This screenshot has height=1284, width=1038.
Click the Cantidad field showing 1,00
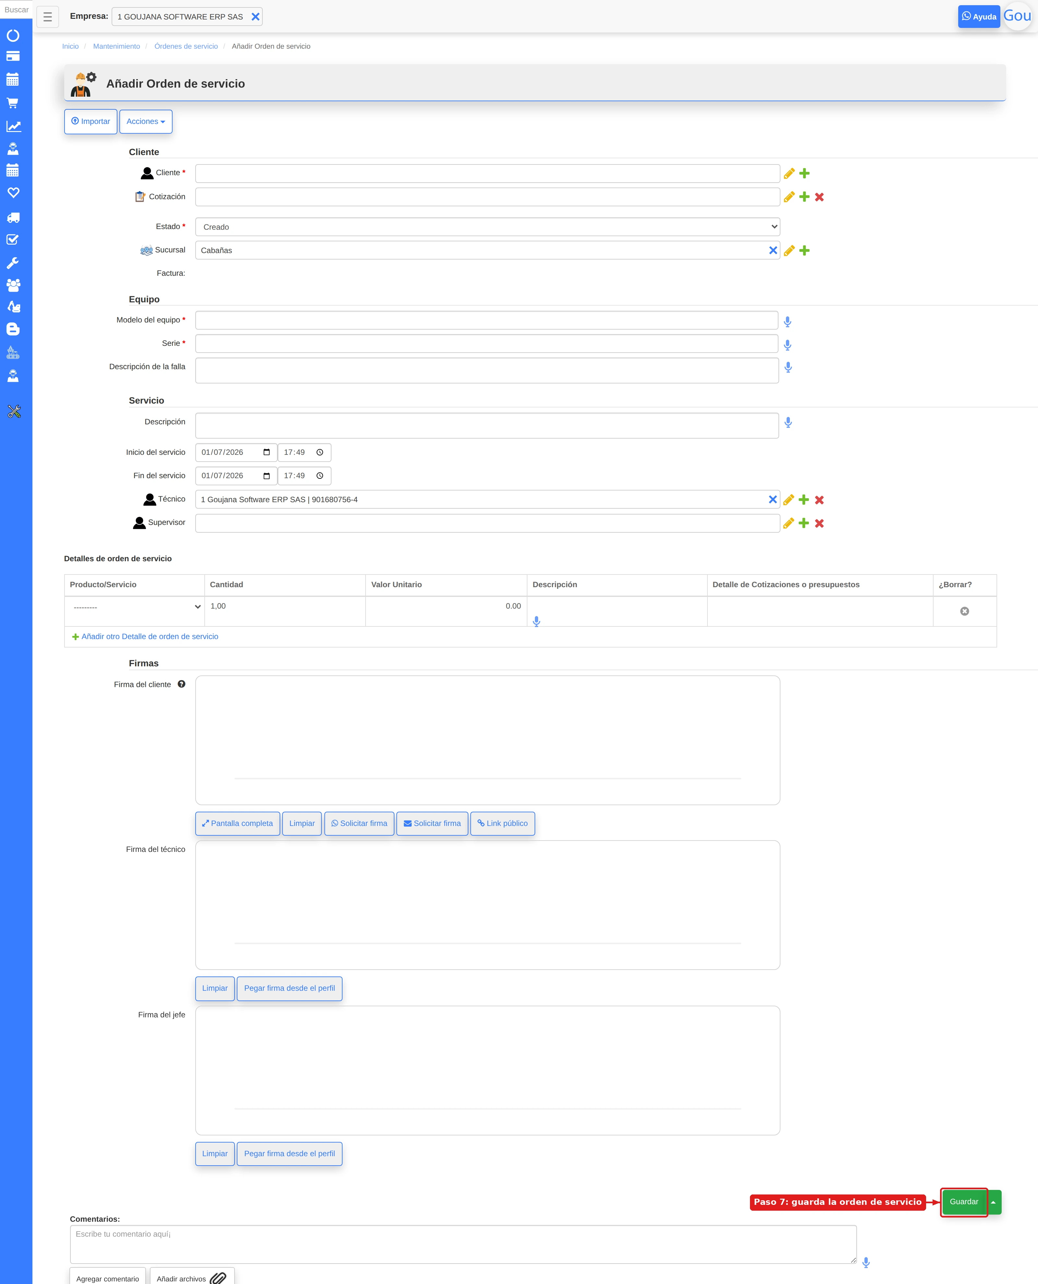tap(284, 606)
